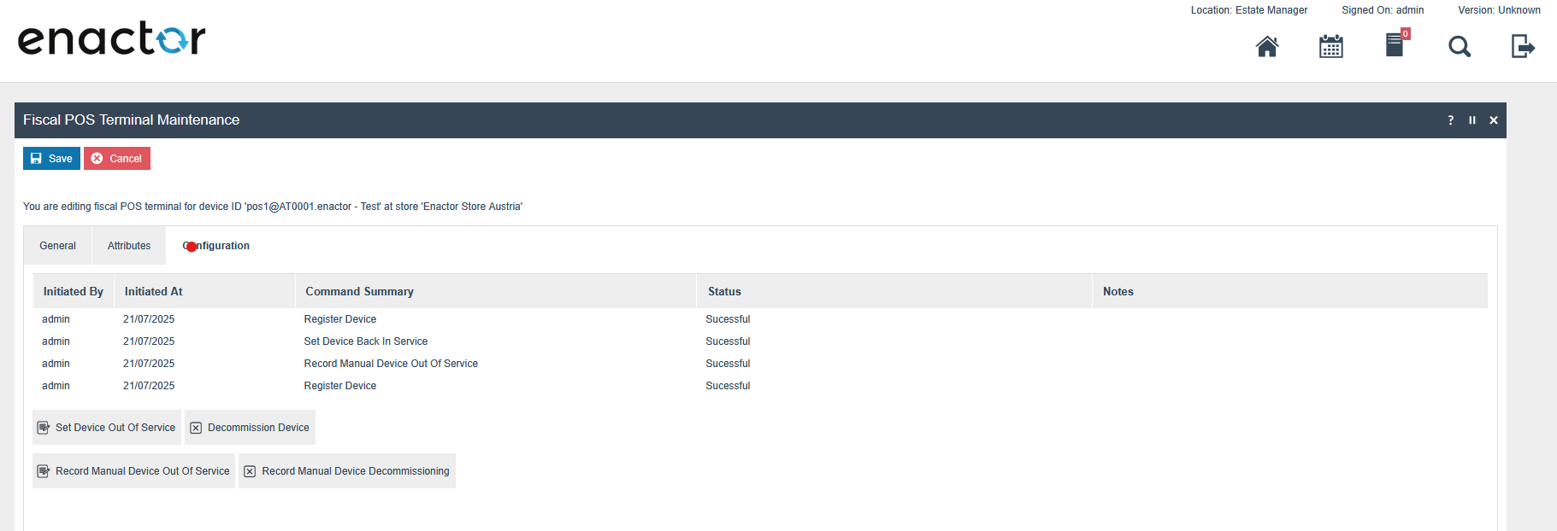Click Decommission Device button
This screenshot has width=1557, height=531.
click(x=250, y=428)
